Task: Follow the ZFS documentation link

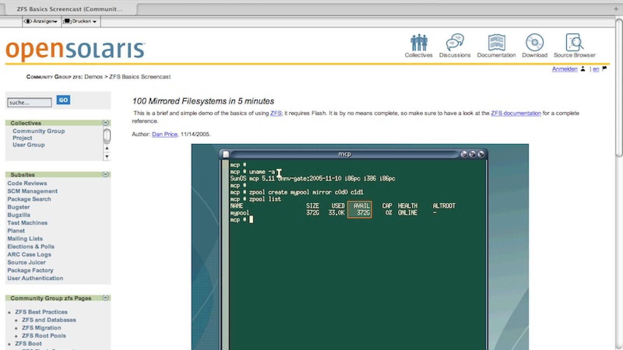Action: [x=516, y=113]
